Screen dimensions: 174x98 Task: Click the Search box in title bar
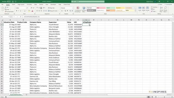pyautogui.click(x=88, y=2)
